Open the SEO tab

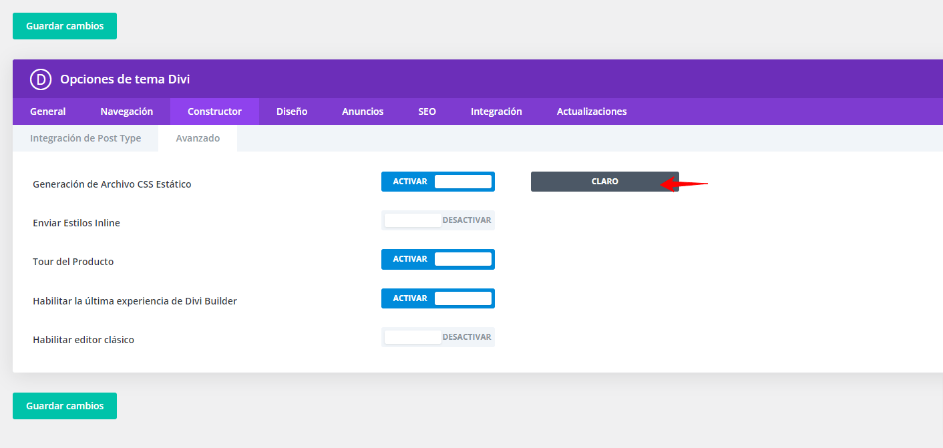[427, 111]
